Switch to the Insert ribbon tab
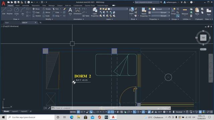 (x=17, y=5)
